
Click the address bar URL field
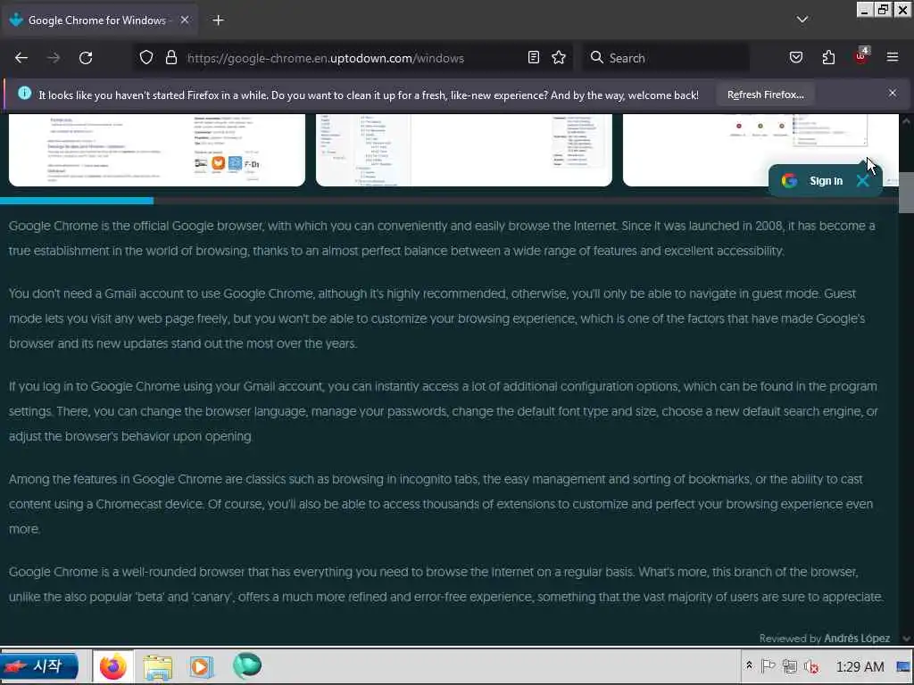[x=353, y=58]
